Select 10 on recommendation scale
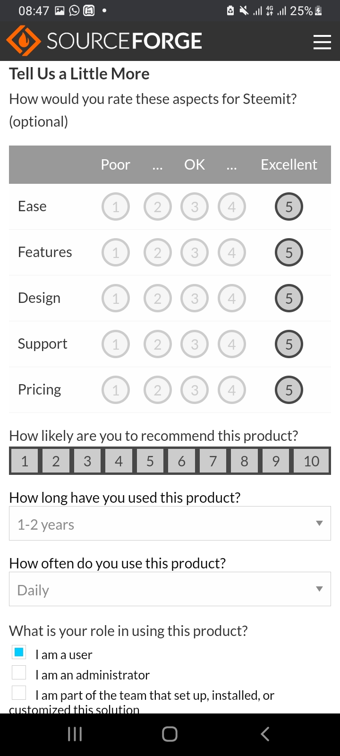340x756 pixels. [x=311, y=461]
